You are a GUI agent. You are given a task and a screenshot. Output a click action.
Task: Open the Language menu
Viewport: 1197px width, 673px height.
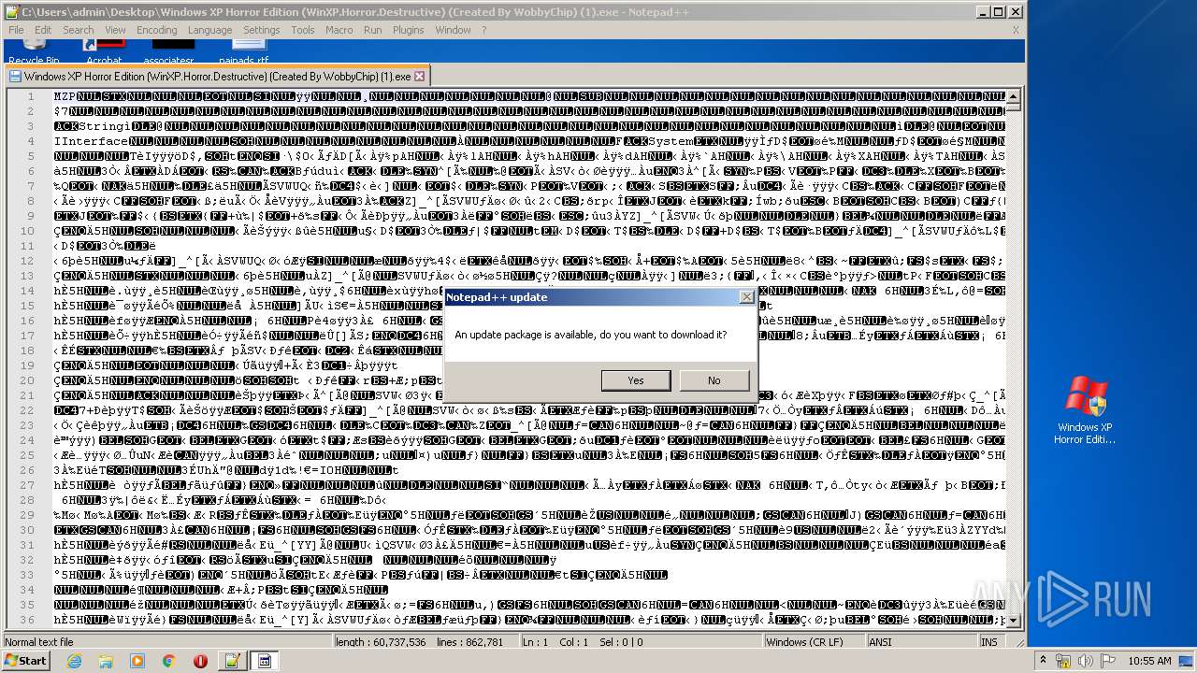point(209,30)
